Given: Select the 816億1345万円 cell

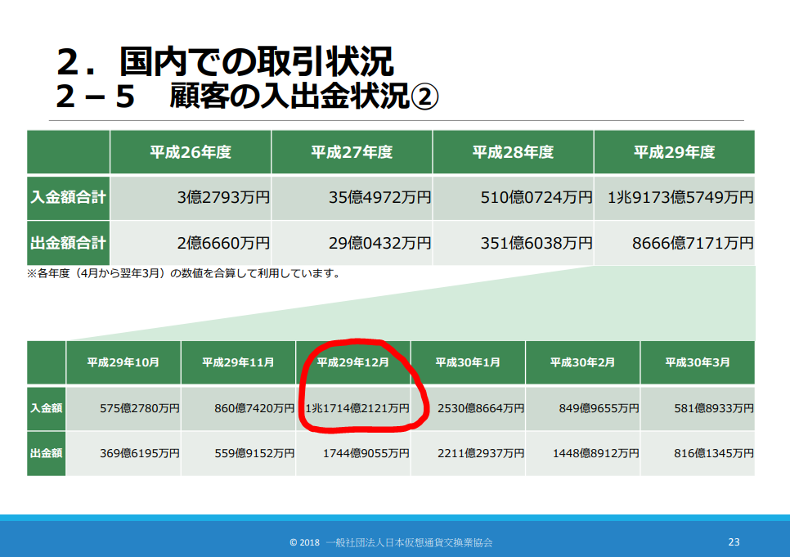Looking at the screenshot, I should [x=710, y=452].
